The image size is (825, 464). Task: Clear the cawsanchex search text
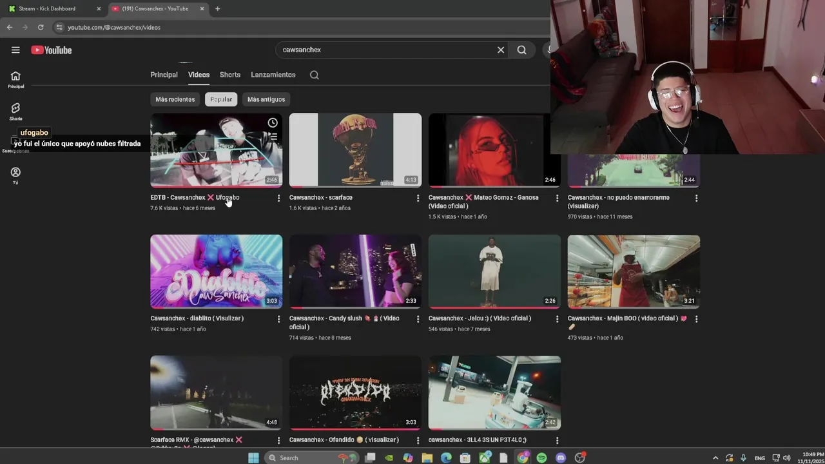coord(501,50)
